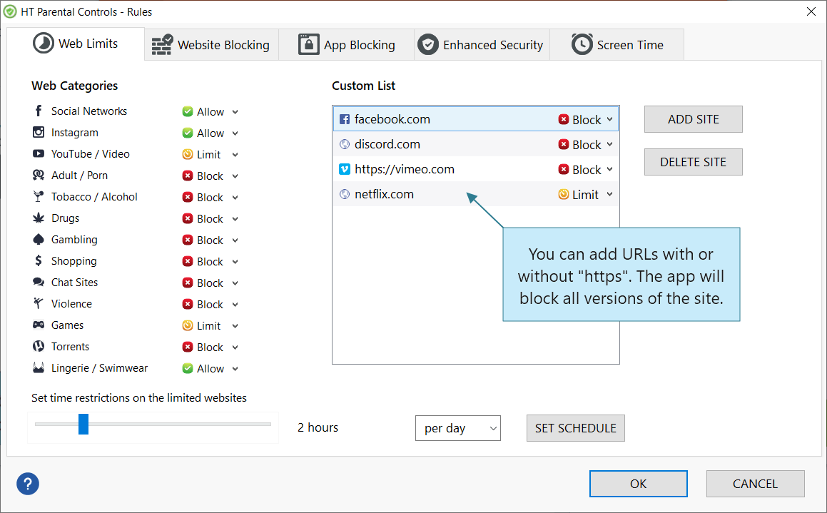
Task: Click the DELETE SITE button
Action: click(x=693, y=162)
